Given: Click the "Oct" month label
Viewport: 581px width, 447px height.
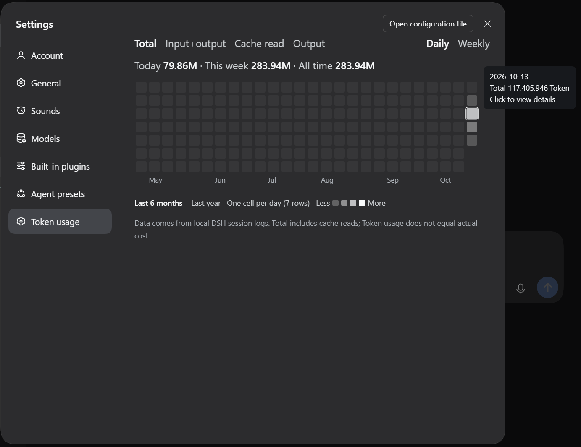Looking at the screenshot, I should (445, 180).
